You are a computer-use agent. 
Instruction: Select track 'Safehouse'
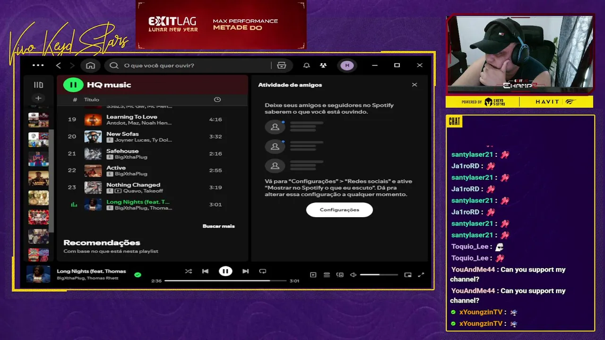point(152,153)
